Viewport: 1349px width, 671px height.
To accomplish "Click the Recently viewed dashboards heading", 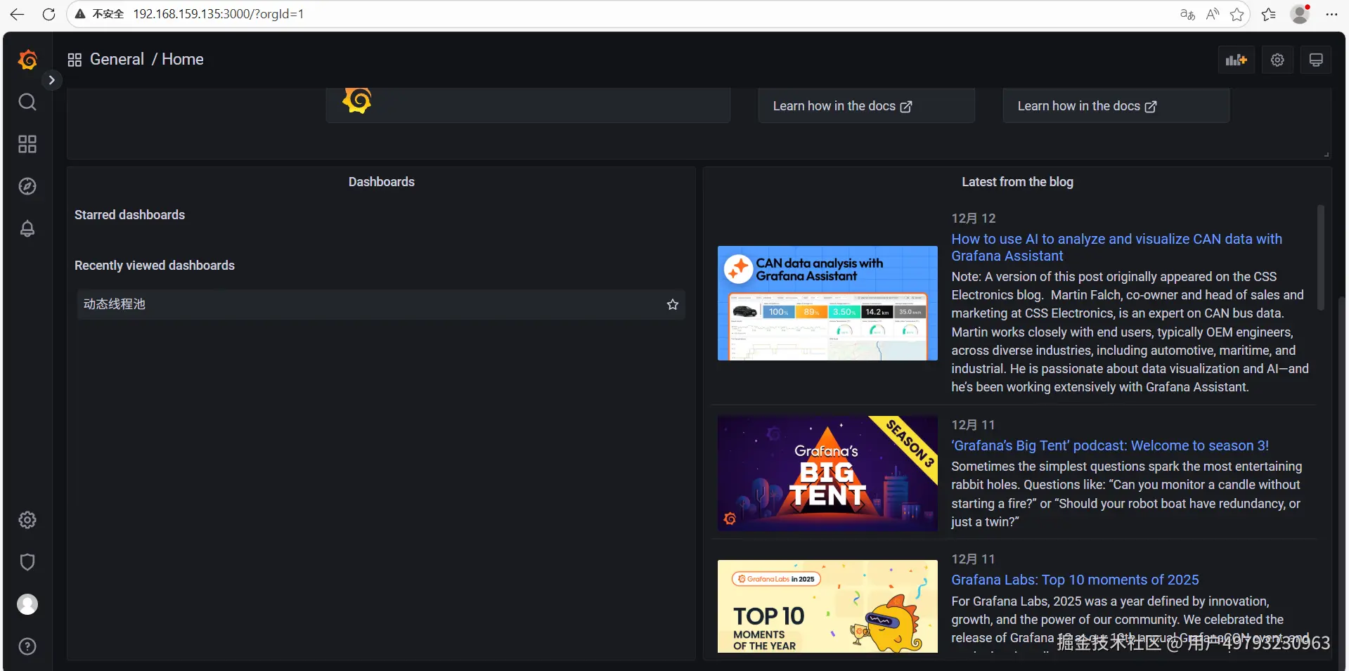I will point(155,266).
